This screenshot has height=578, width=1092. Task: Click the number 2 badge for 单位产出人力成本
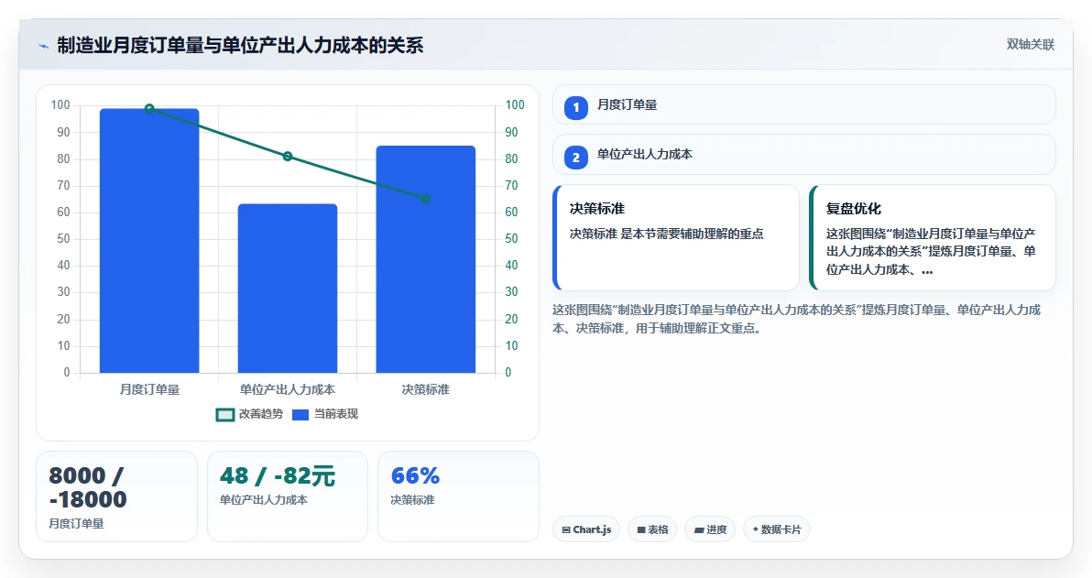point(576,158)
